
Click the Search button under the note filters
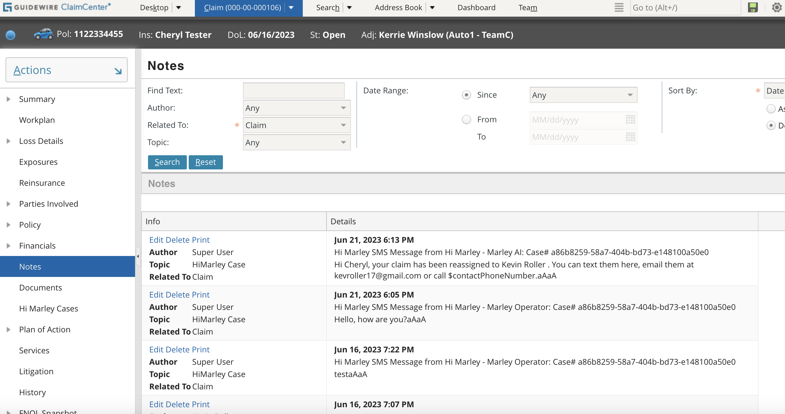(167, 162)
